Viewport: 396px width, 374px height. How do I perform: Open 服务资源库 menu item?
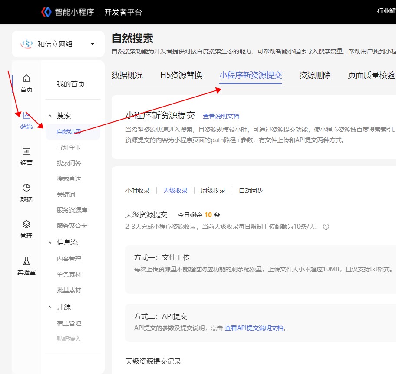pyautogui.click(x=72, y=210)
